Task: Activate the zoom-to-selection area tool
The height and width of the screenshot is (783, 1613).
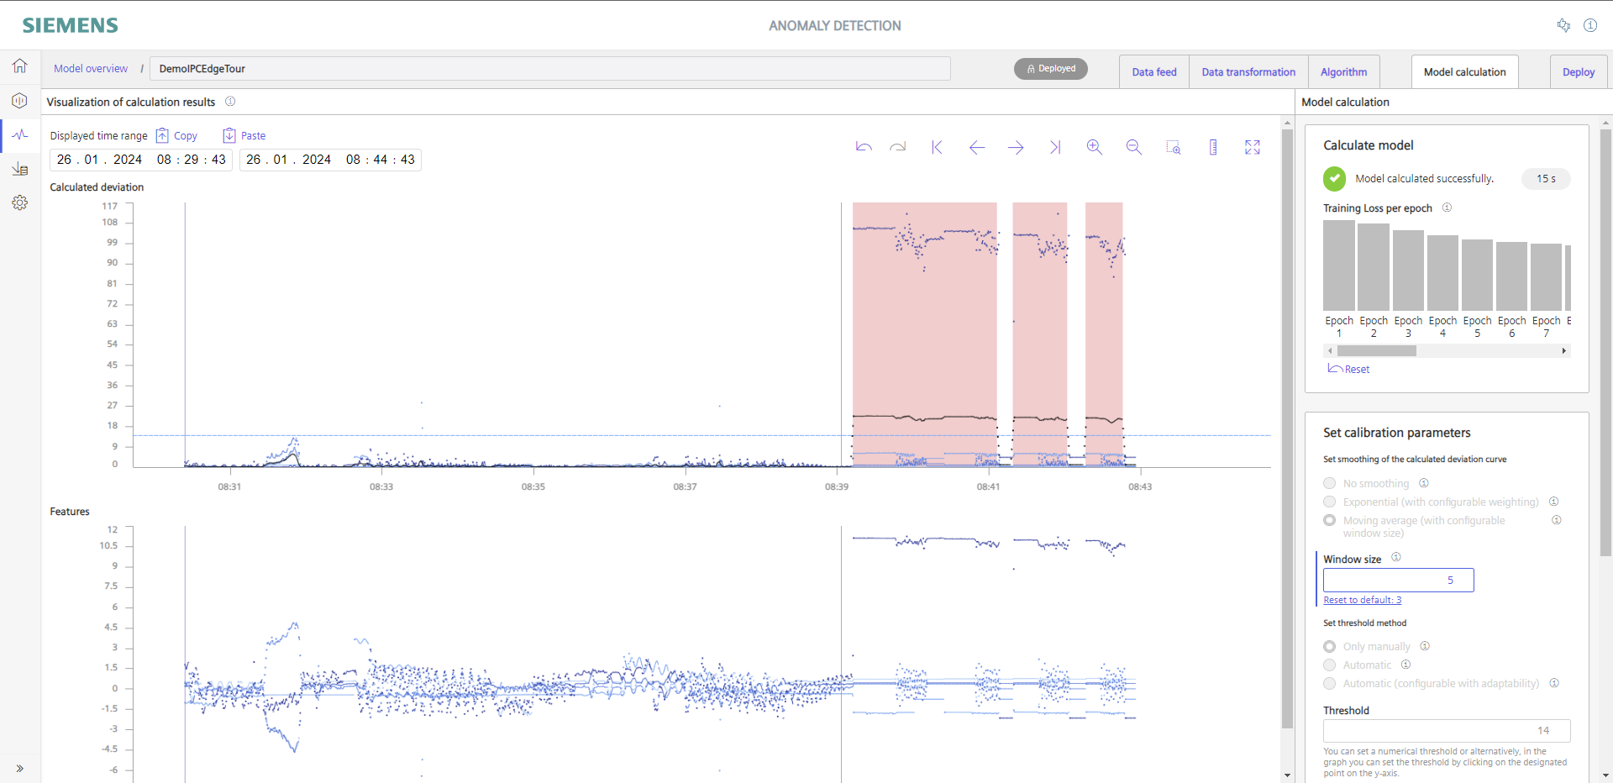Action: point(1174,147)
